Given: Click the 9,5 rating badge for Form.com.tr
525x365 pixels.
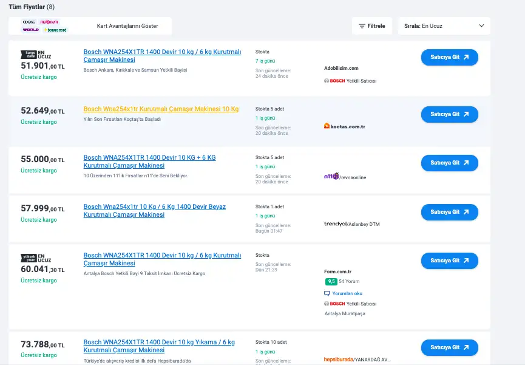Looking at the screenshot, I should tap(331, 282).
